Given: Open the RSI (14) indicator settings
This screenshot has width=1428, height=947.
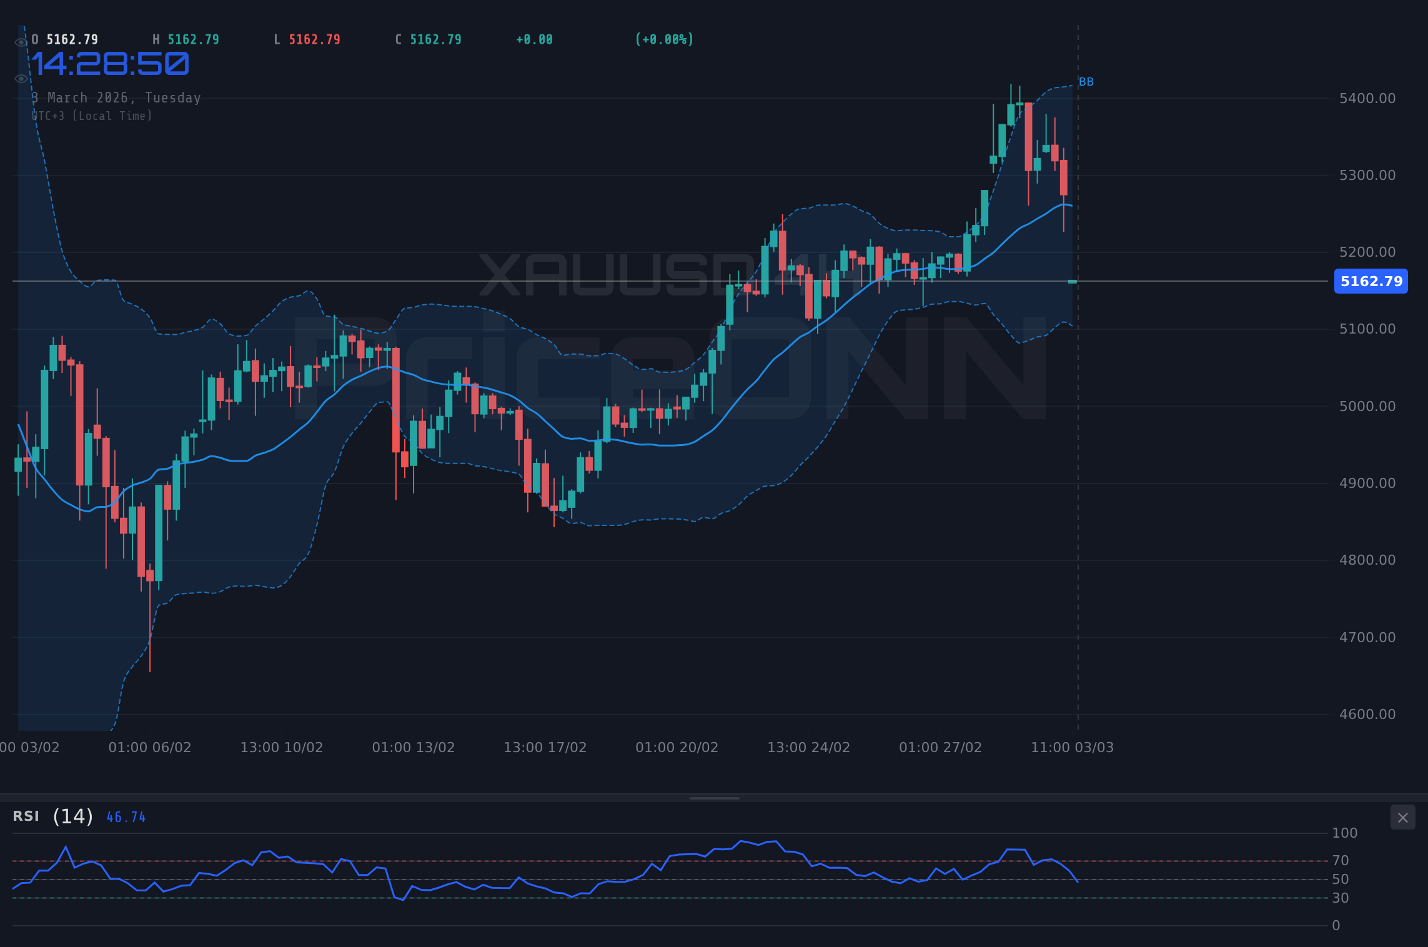Looking at the screenshot, I should (72, 816).
